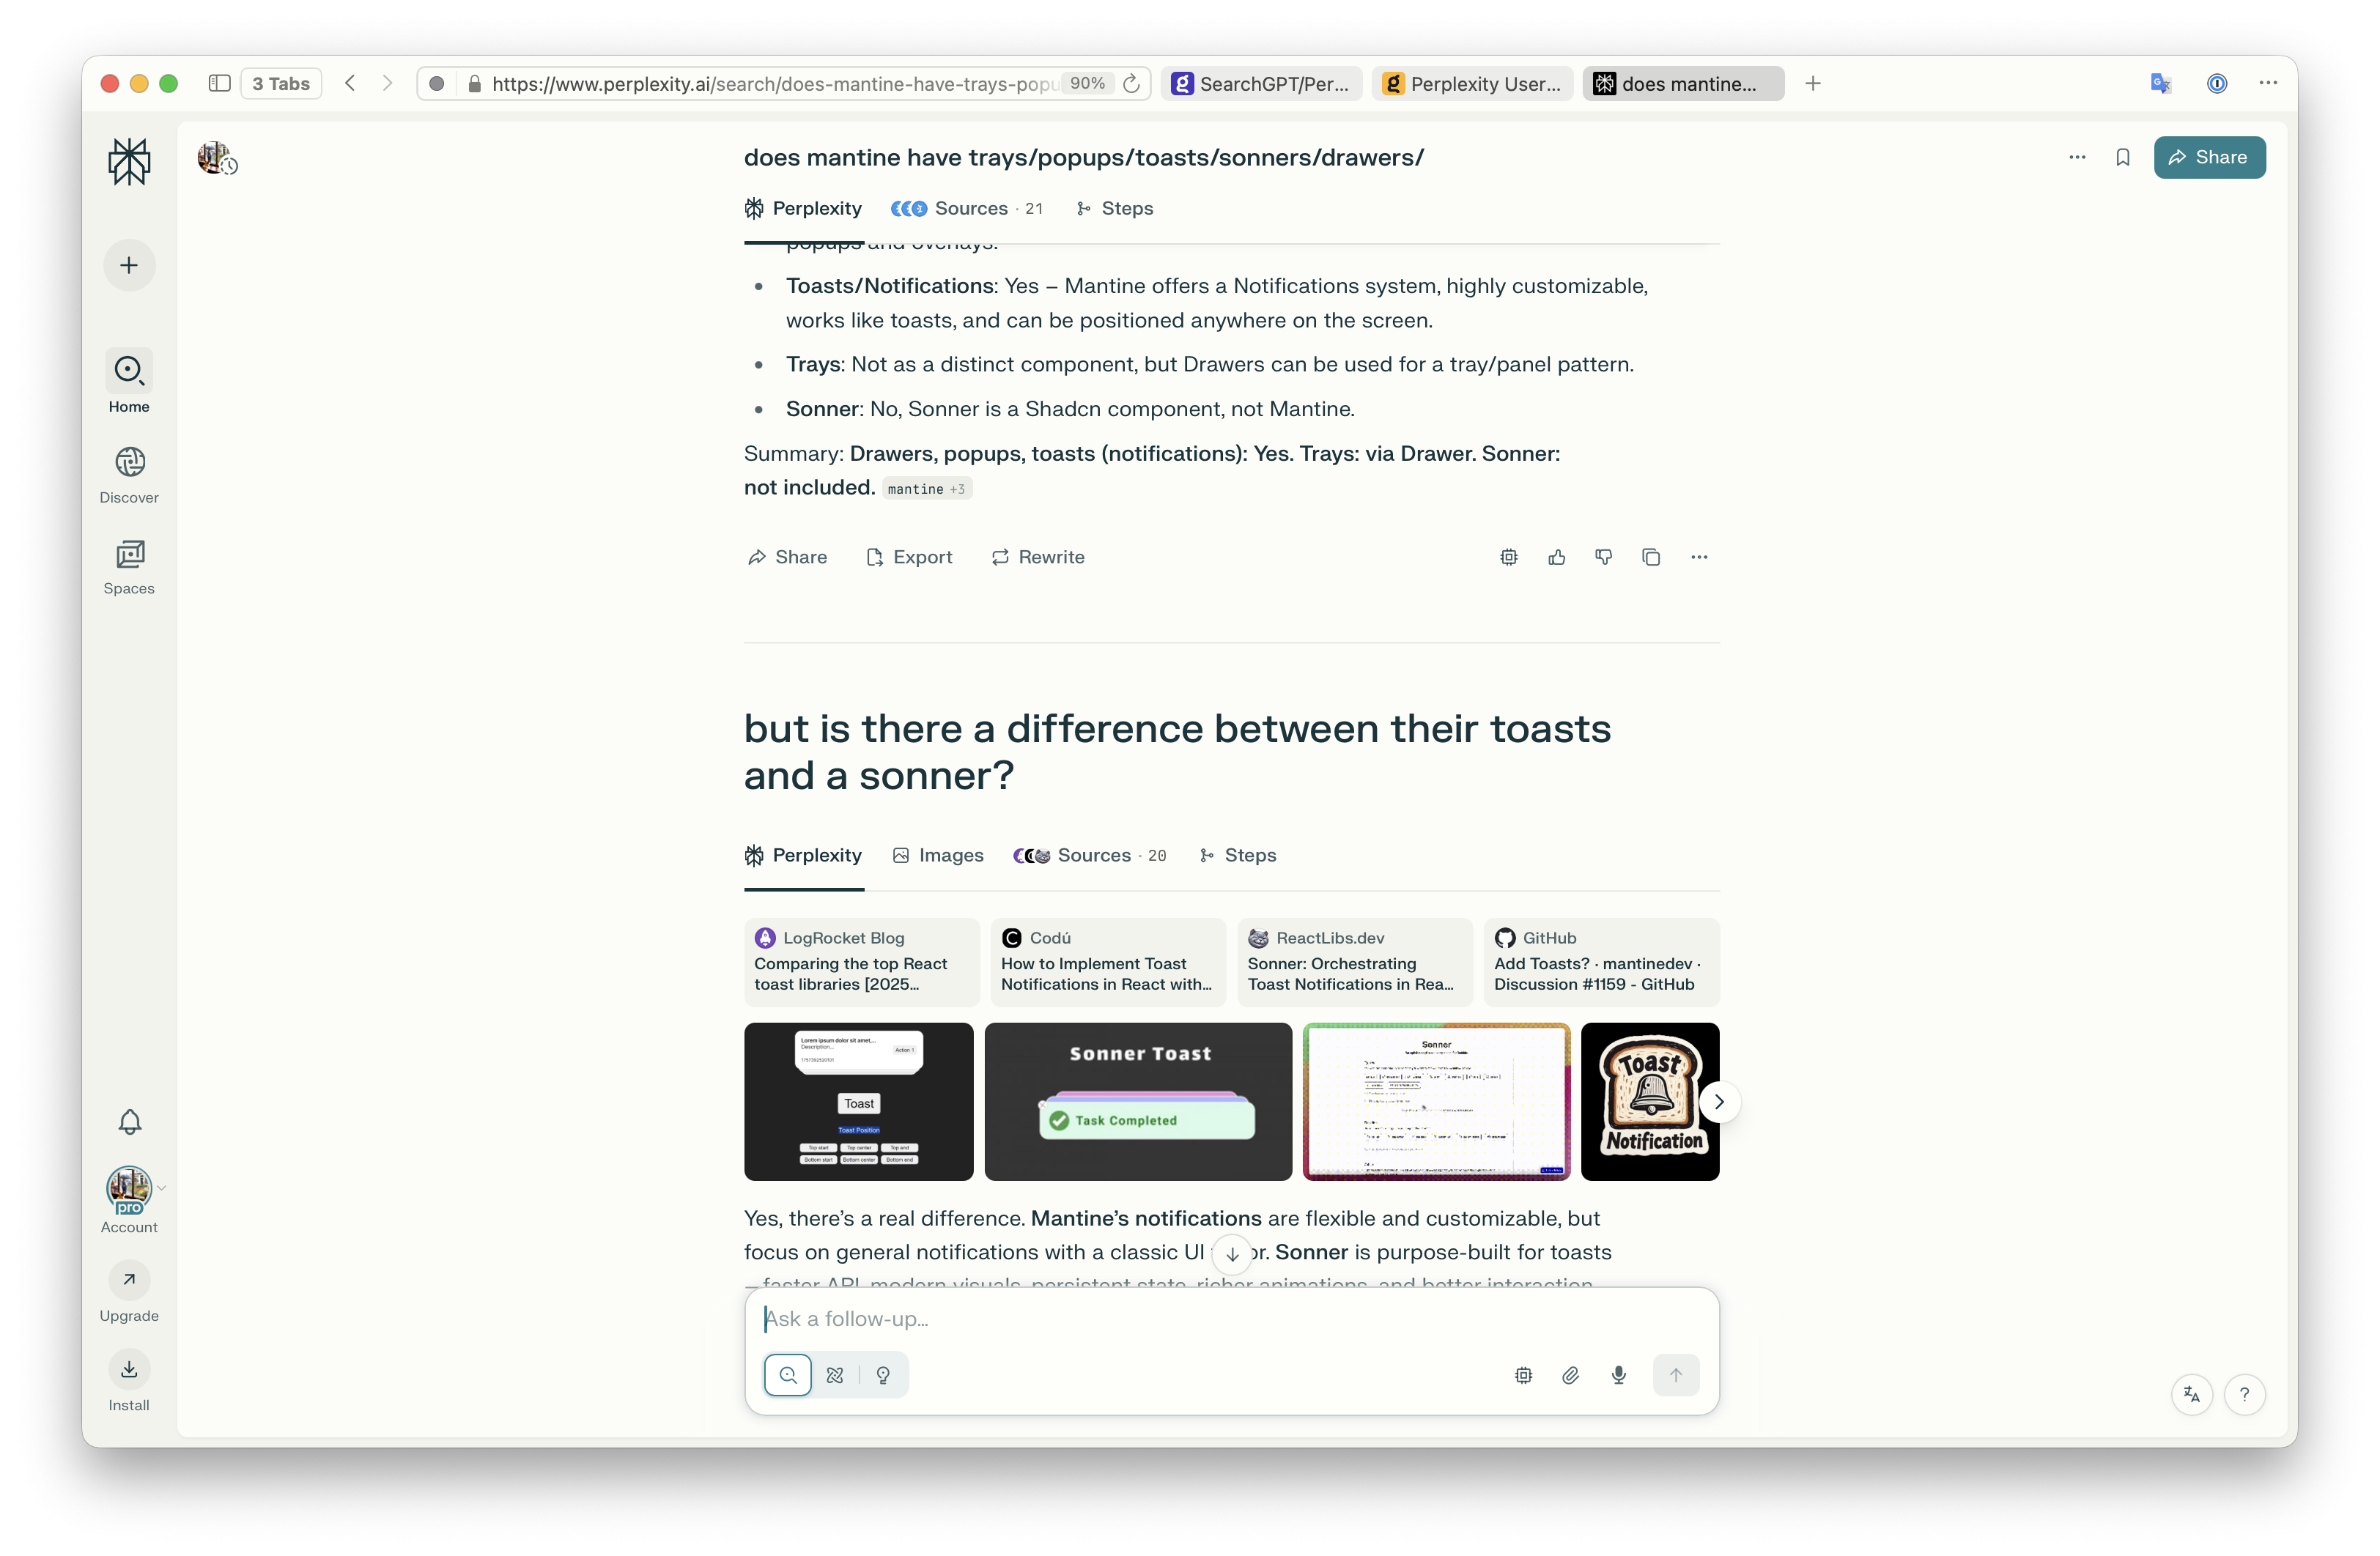2380x1556 pixels.
Task: Click the thumbs down feedback icon
Action: click(x=1603, y=557)
